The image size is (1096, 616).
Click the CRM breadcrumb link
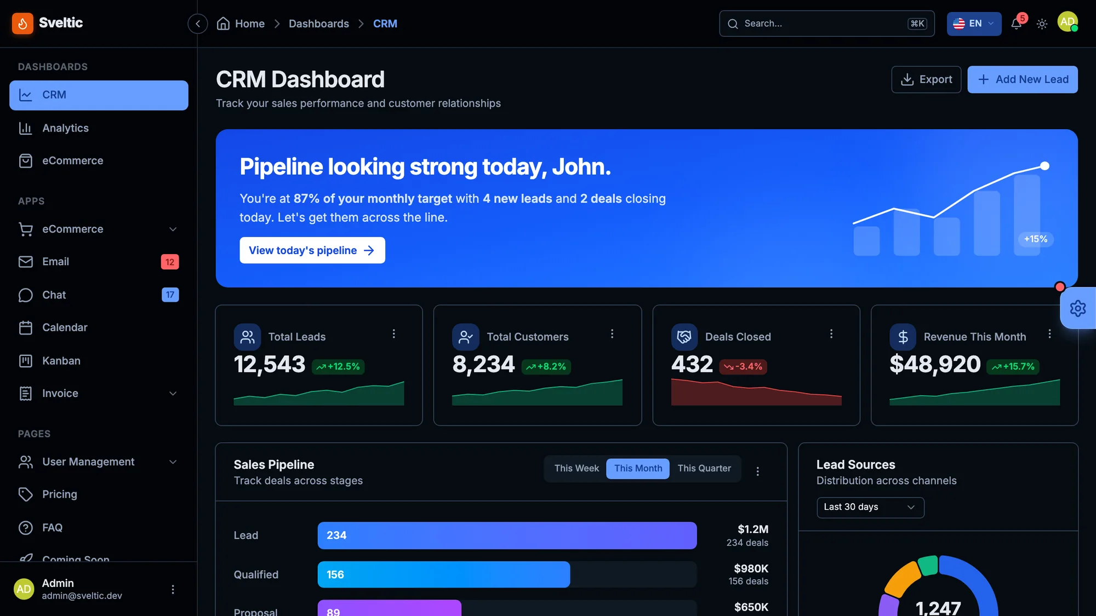pos(385,24)
